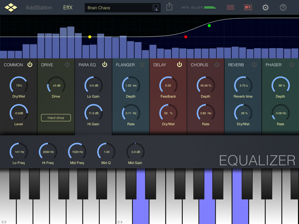This screenshot has width=299, height=224.
Task: Select the PHASER section header
Action: pyautogui.click(x=273, y=65)
